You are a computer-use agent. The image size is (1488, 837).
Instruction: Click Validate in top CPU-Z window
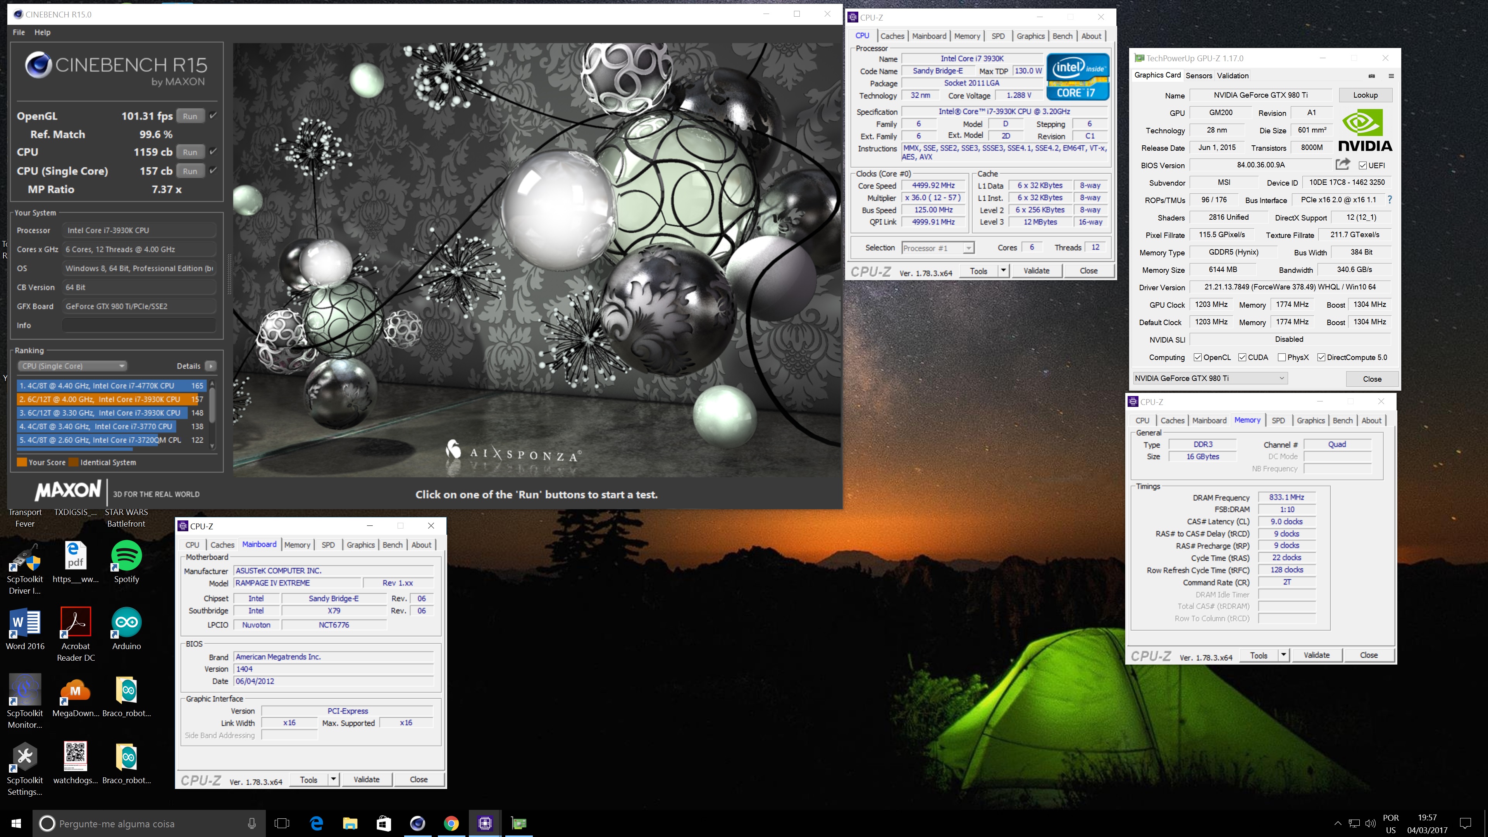(x=1036, y=270)
